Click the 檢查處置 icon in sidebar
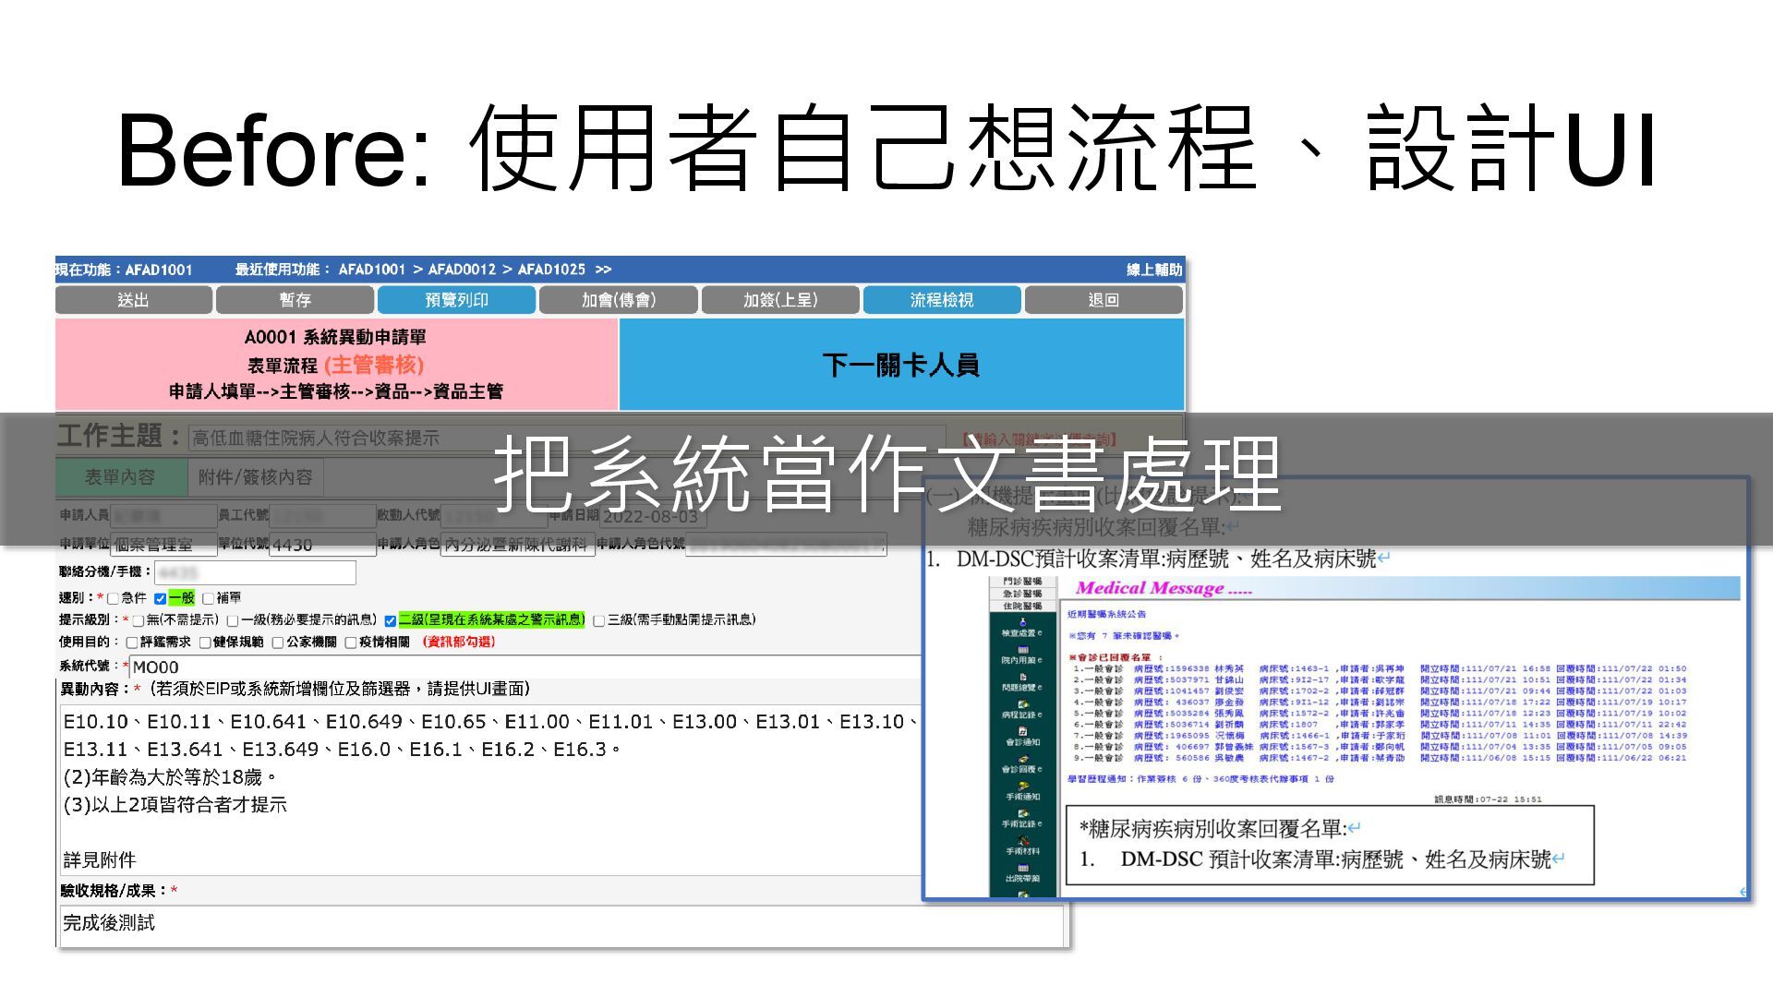Viewport: 1773px width, 997px height. point(1022,628)
